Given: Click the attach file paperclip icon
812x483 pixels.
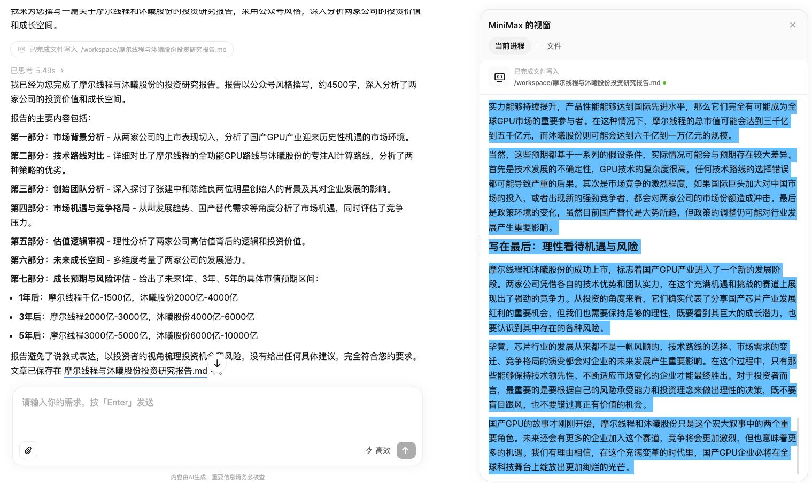Looking at the screenshot, I should coord(28,450).
